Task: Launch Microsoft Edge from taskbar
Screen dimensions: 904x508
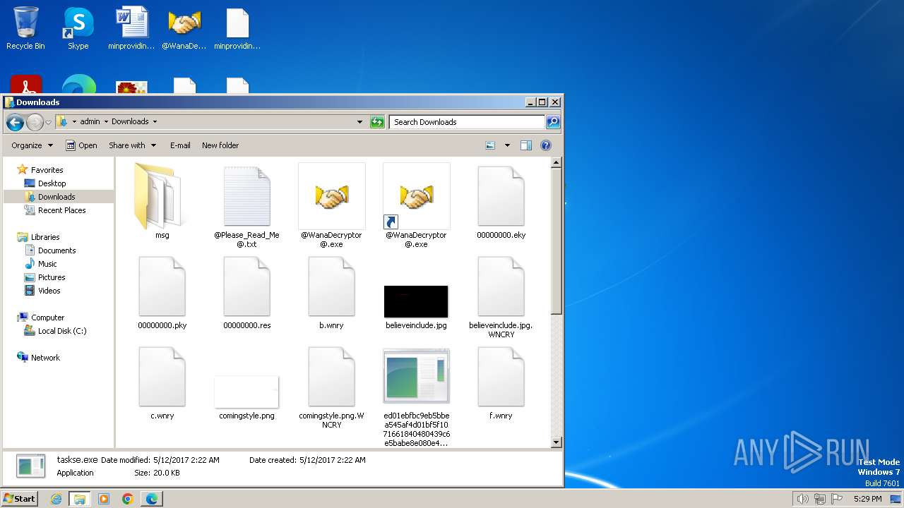Action: click(152, 499)
